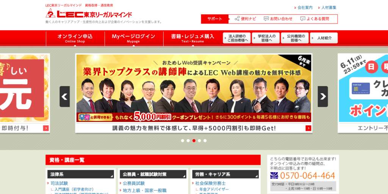Open よくある質問 FAQ icon link
This screenshot has width=388, height=194.
coord(314,19)
